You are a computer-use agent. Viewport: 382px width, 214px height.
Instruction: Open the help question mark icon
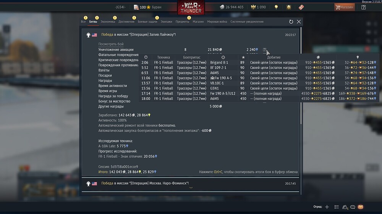click(x=364, y=7)
